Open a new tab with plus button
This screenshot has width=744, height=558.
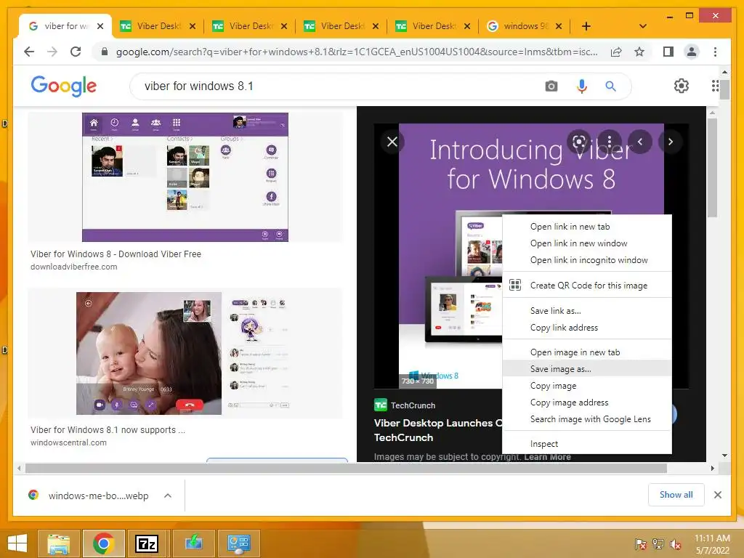click(x=586, y=26)
